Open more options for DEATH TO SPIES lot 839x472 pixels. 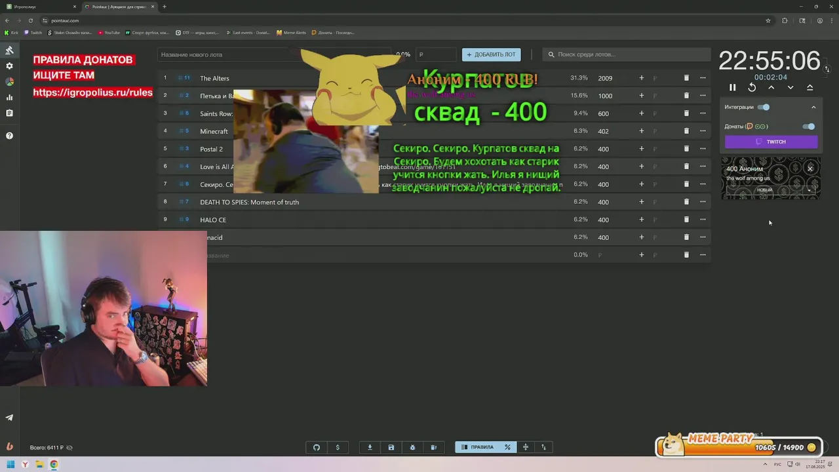tap(703, 202)
